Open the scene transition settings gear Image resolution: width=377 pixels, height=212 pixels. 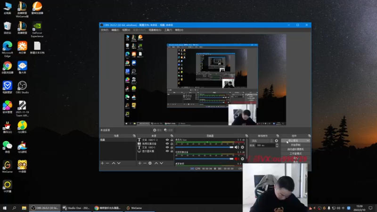tap(277, 140)
